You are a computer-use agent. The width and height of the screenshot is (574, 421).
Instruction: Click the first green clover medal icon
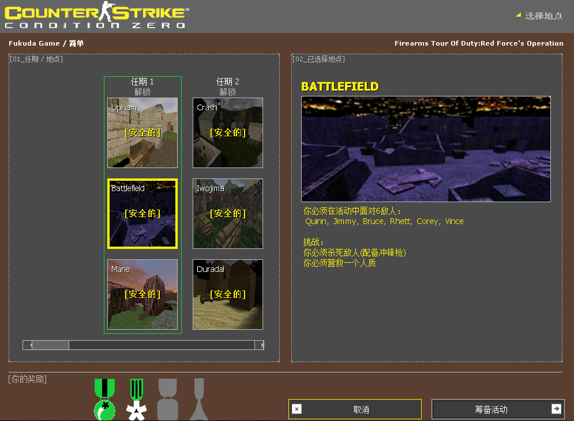[104, 398]
